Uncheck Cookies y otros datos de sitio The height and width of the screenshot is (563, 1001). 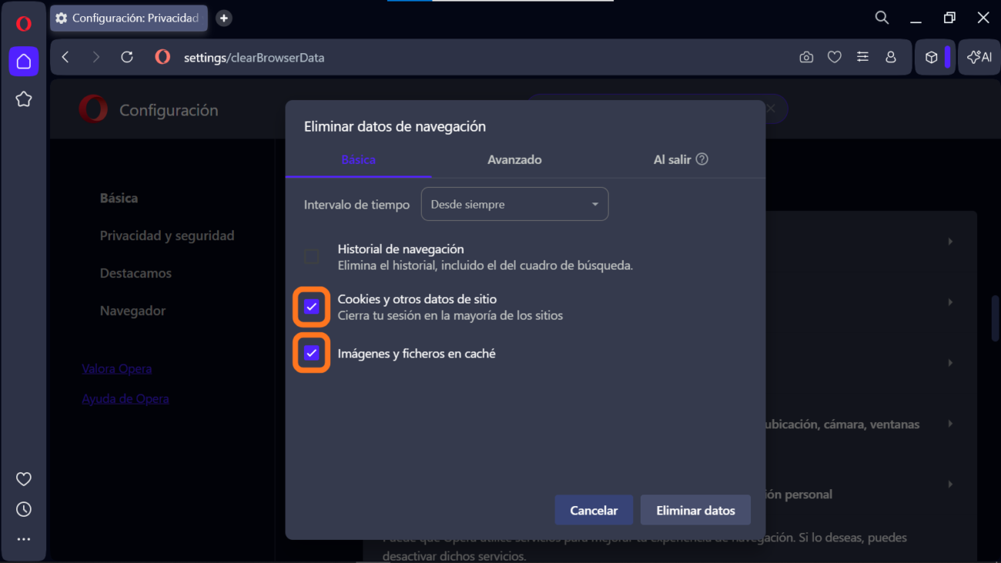point(312,307)
